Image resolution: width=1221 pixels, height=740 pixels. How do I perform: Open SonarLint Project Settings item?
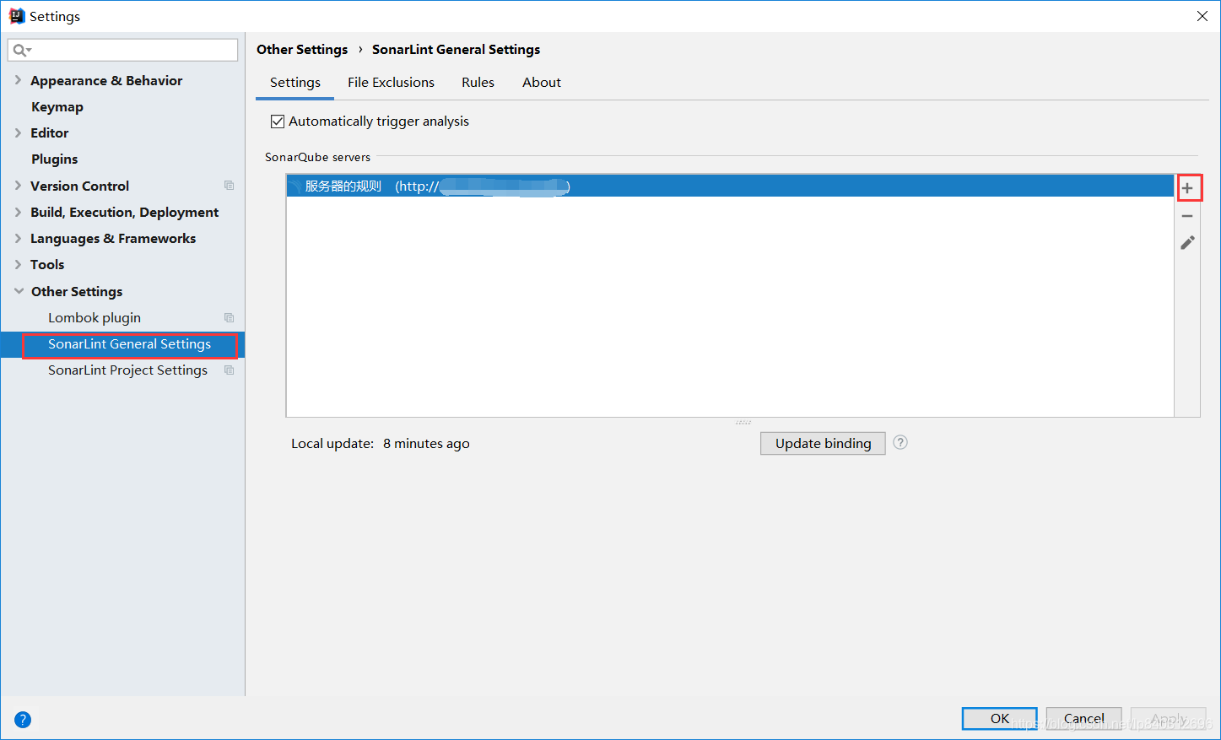point(127,370)
